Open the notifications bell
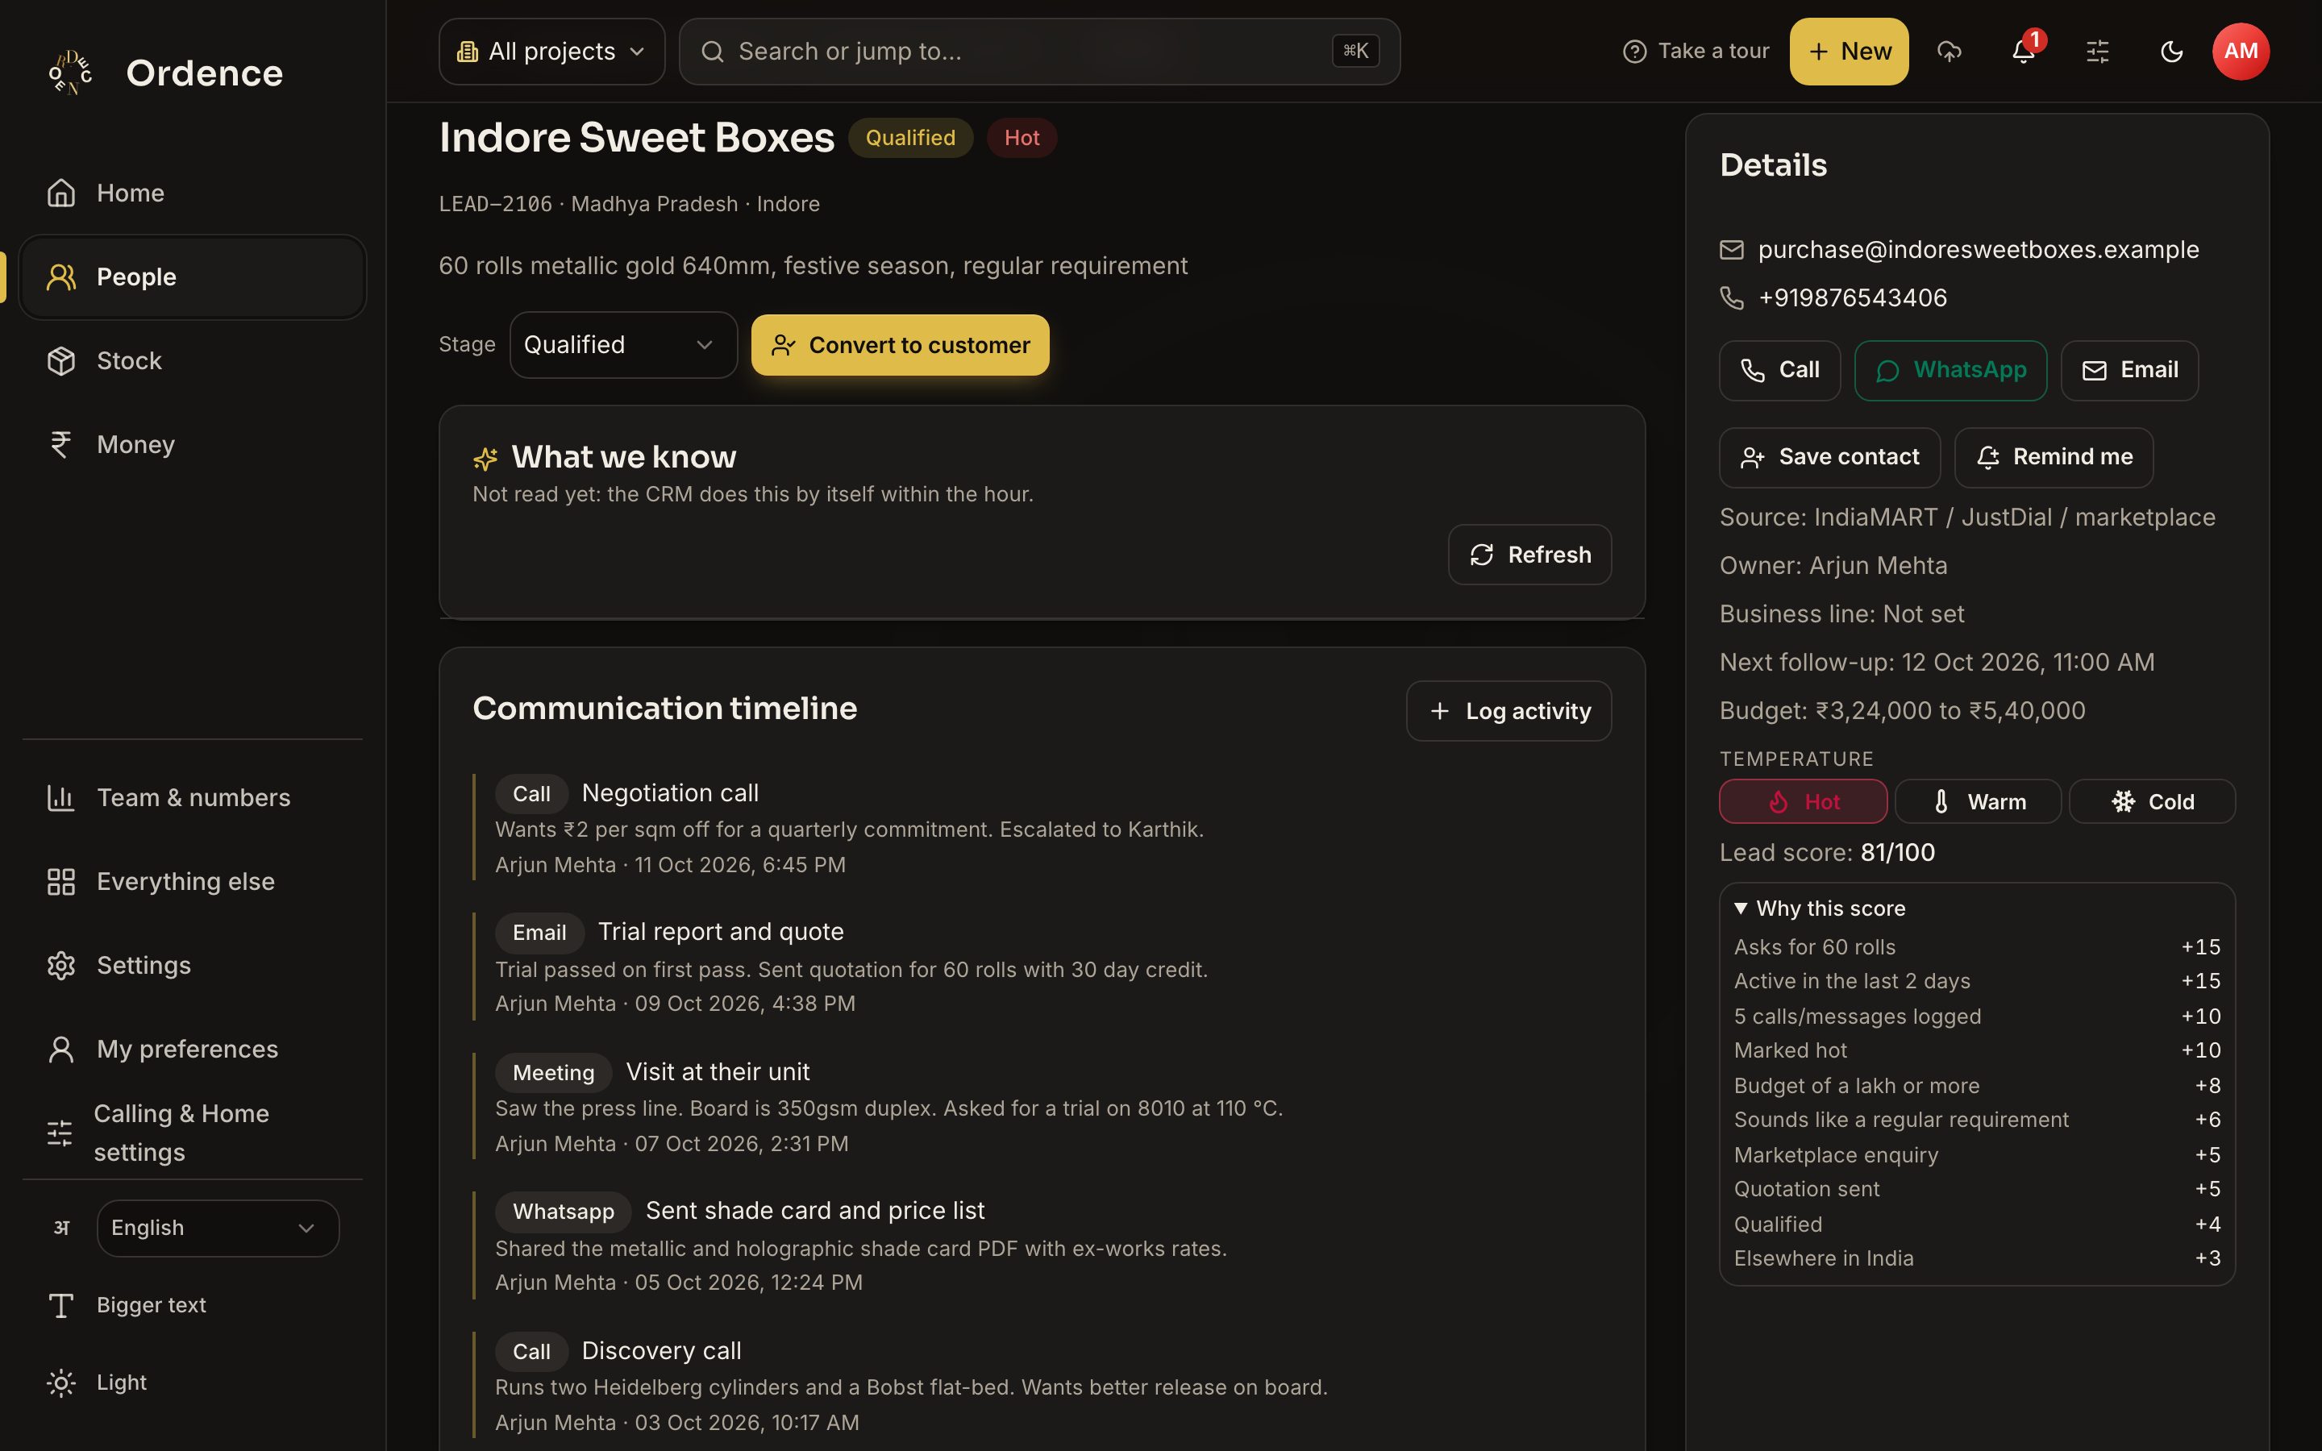Image resolution: width=2322 pixels, height=1451 pixels. pos(2024,51)
